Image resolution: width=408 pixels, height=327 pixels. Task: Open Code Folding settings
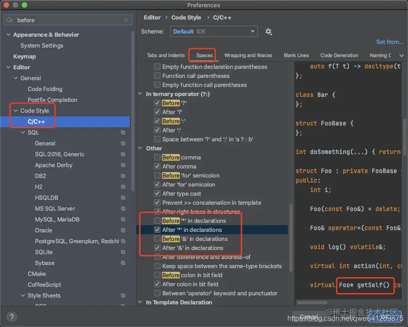[x=45, y=89]
